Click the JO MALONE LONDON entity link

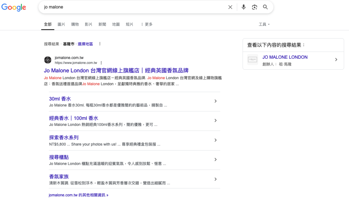[x=285, y=57]
